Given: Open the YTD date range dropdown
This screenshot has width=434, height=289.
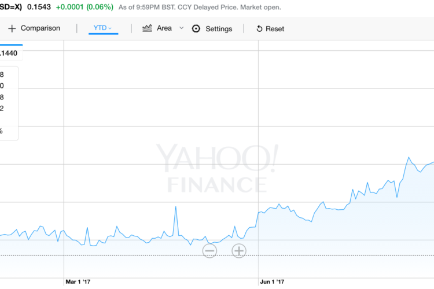Looking at the screenshot, I should coord(102,28).
